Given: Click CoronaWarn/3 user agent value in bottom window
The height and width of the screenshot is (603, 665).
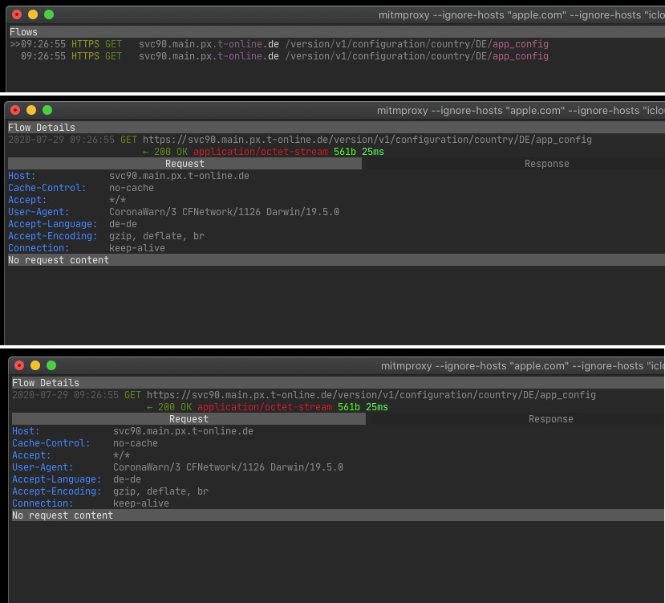Looking at the screenshot, I should pos(228,467).
